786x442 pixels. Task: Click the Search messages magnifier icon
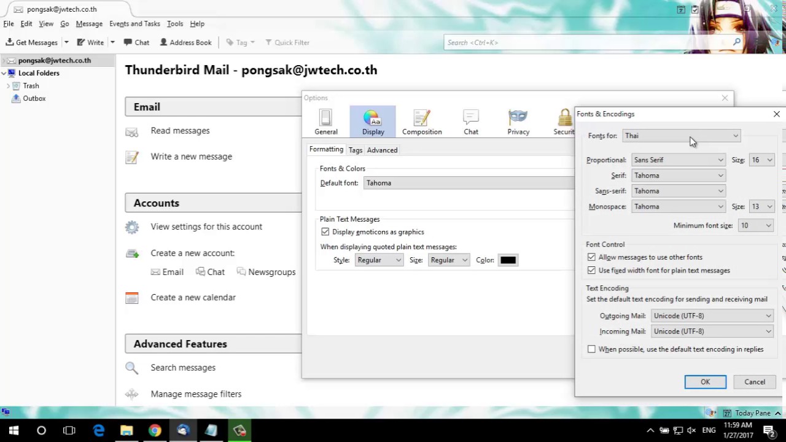(x=131, y=368)
